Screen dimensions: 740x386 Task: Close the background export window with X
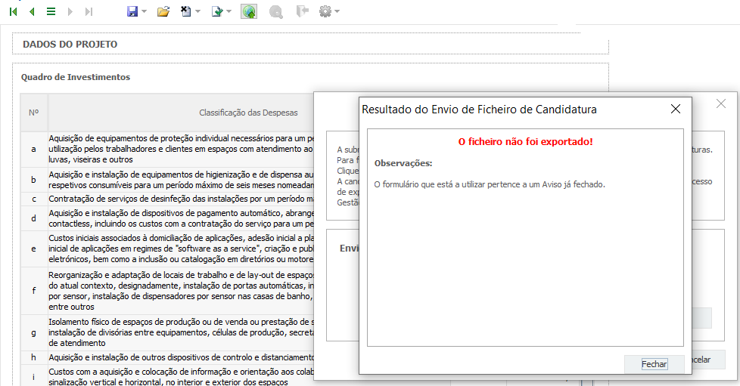(x=720, y=103)
